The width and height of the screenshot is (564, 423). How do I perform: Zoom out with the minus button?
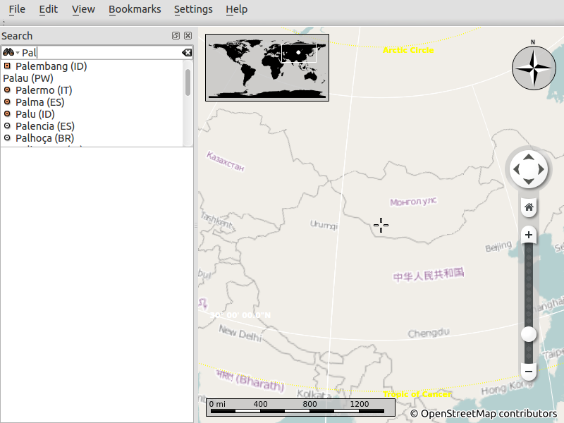529,371
